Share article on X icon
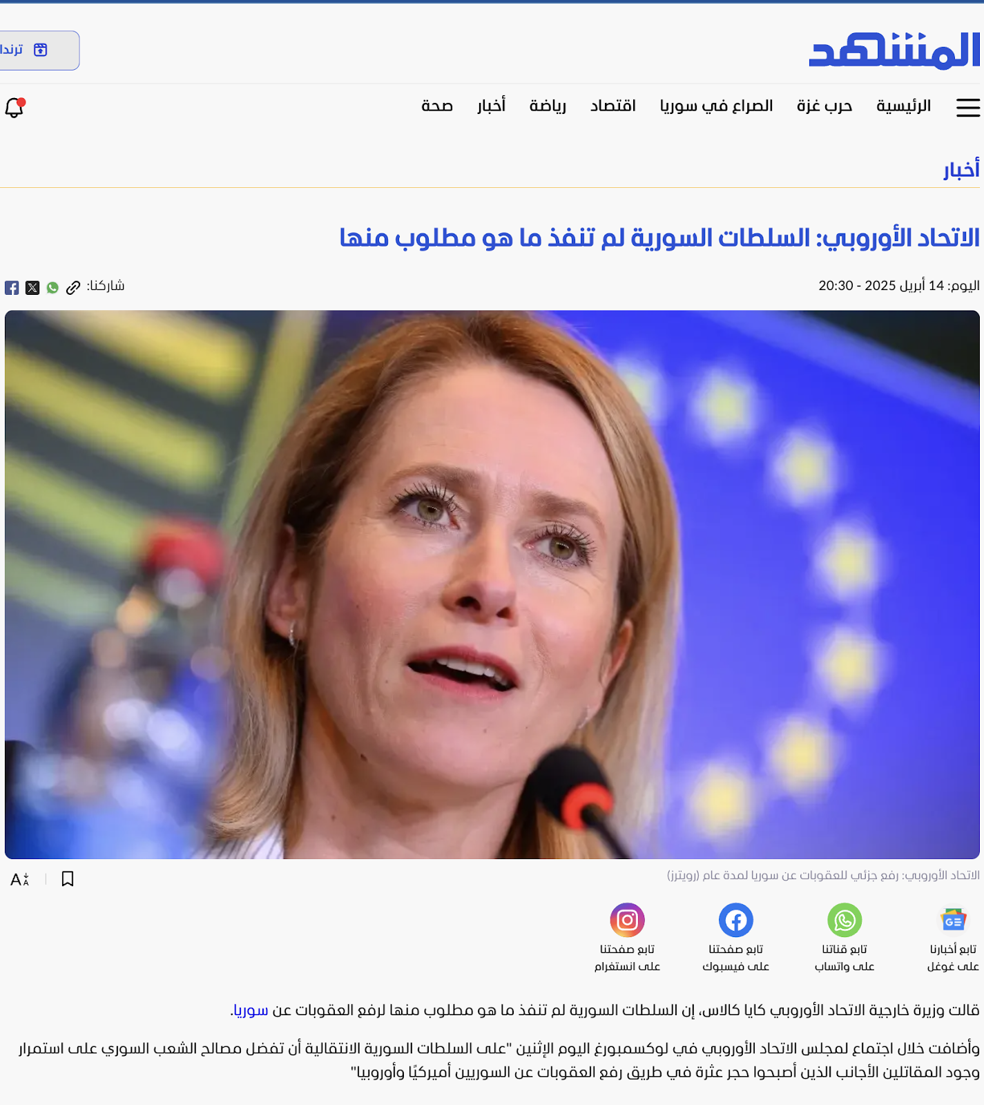 pos(32,288)
